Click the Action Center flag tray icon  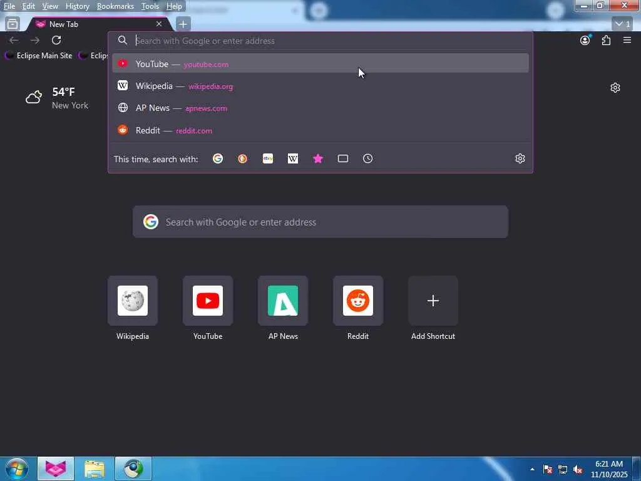548,469
